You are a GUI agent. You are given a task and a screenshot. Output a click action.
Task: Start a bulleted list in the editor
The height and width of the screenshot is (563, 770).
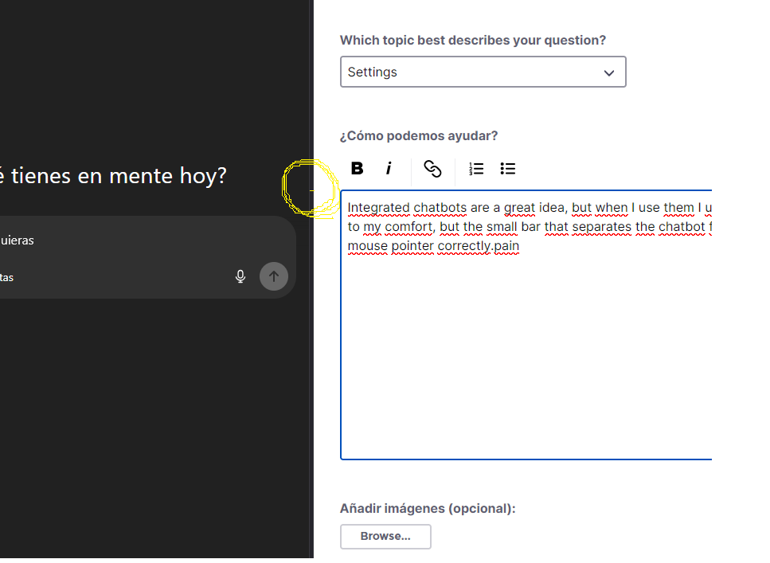508,168
